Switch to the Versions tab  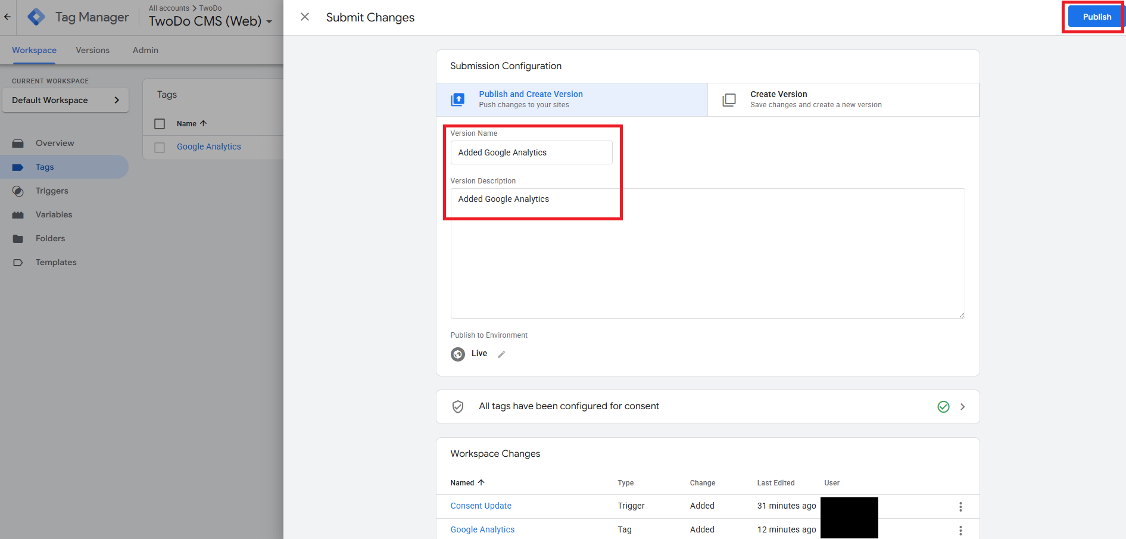(92, 50)
